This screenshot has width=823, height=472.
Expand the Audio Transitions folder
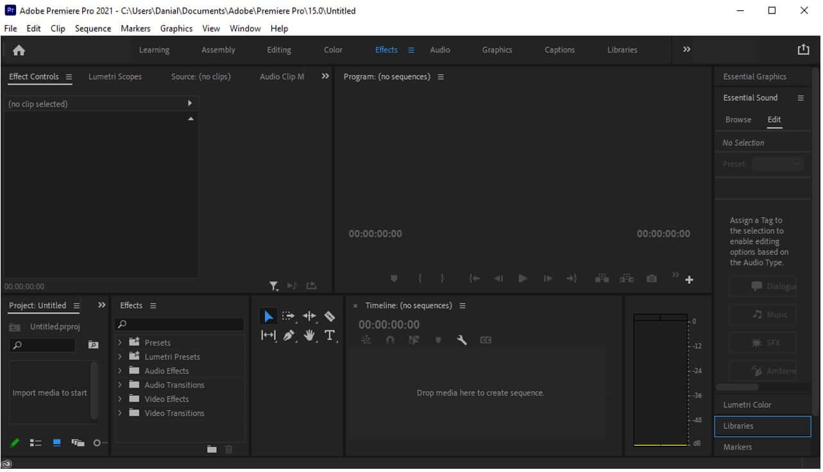[120, 385]
